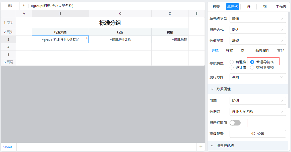Click the fx formula function icon
Screen dimensions: 291x152
coord(24,5)
